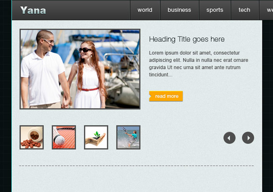Image resolution: width=273 pixels, height=192 pixels.
Task: Go to the tech section
Action: coord(244,10)
